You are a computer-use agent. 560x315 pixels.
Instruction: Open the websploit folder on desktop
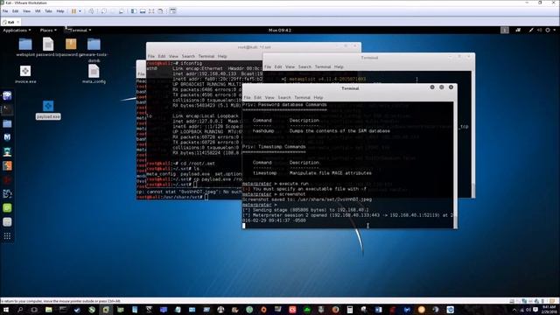click(25, 47)
